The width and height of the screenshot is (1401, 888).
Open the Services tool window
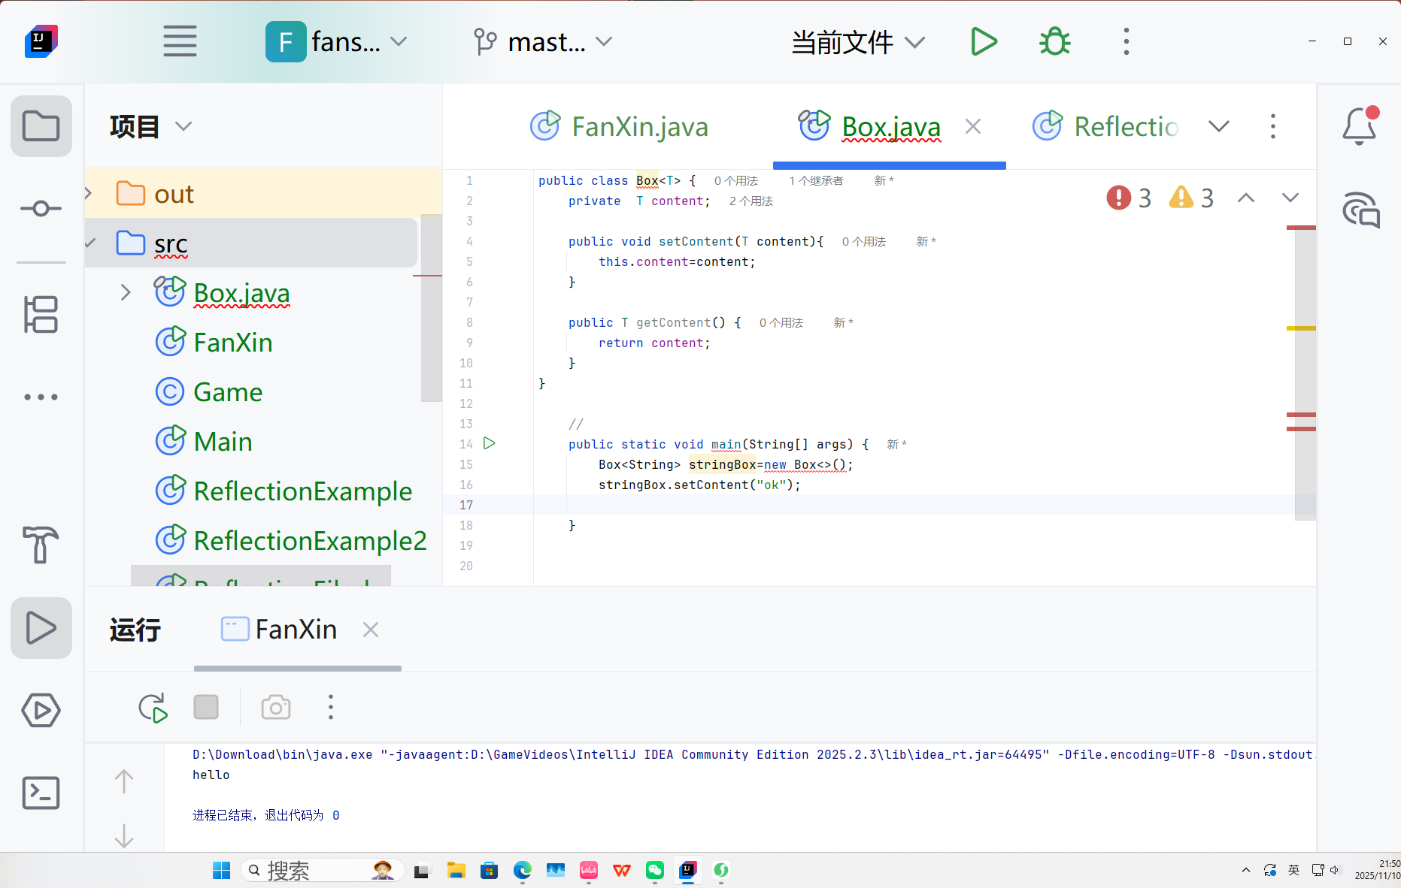point(41,710)
